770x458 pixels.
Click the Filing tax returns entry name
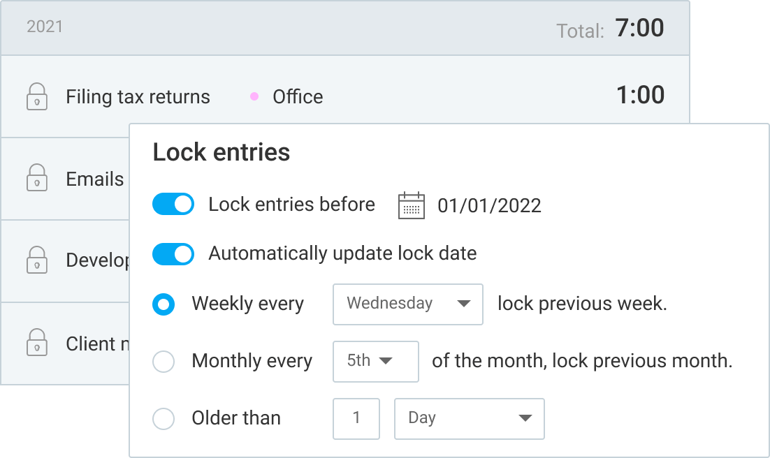coord(138,97)
